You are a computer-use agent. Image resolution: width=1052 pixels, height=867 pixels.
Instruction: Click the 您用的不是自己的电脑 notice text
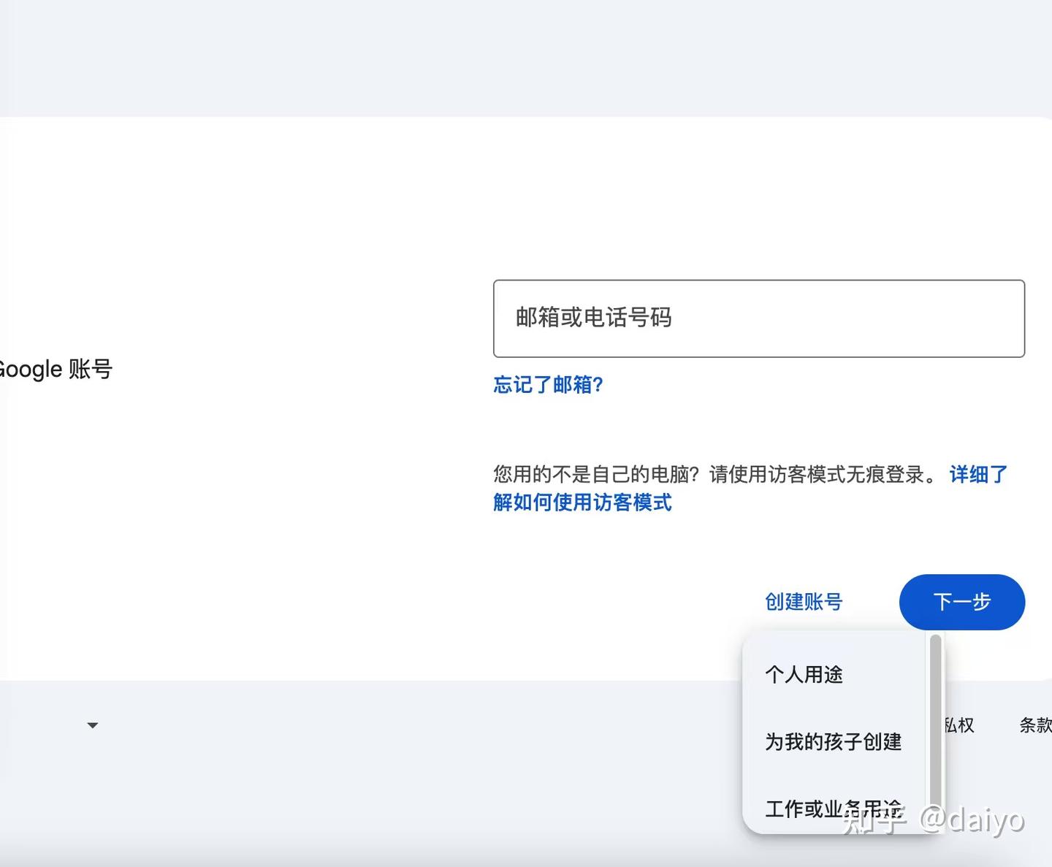(x=712, y=475)
